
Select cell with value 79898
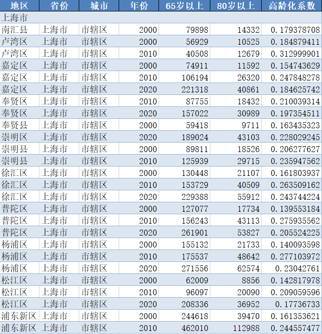click(184, 29)
